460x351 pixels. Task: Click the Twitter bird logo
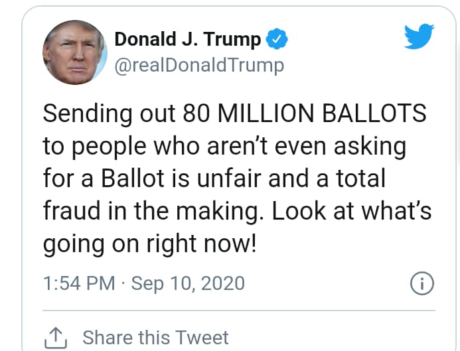click(420, 38)
